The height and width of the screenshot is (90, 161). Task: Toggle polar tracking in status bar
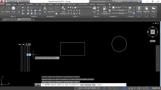click(109, 88)
